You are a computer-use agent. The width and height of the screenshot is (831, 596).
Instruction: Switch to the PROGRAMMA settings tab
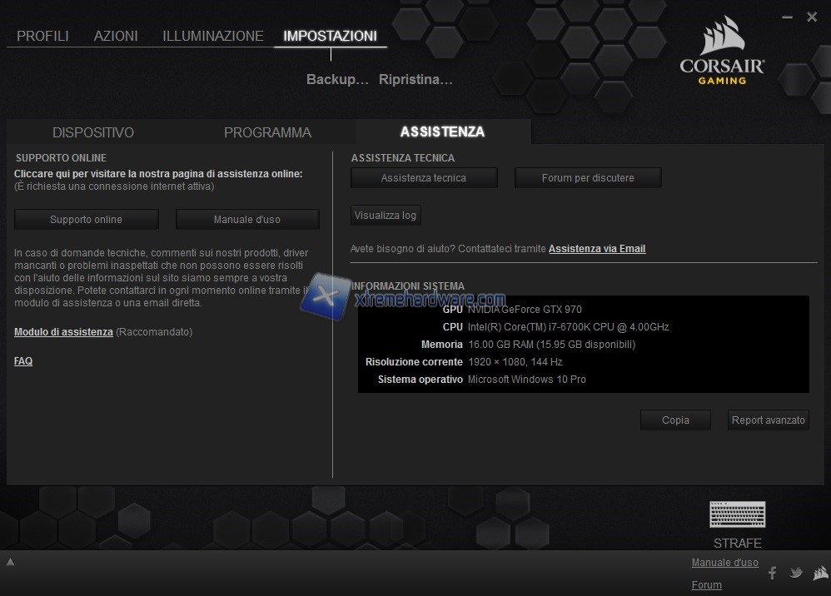267,132
